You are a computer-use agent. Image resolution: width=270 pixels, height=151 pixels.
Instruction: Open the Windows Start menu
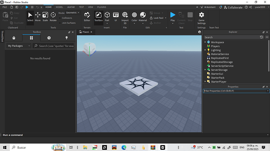coord(5,147)
